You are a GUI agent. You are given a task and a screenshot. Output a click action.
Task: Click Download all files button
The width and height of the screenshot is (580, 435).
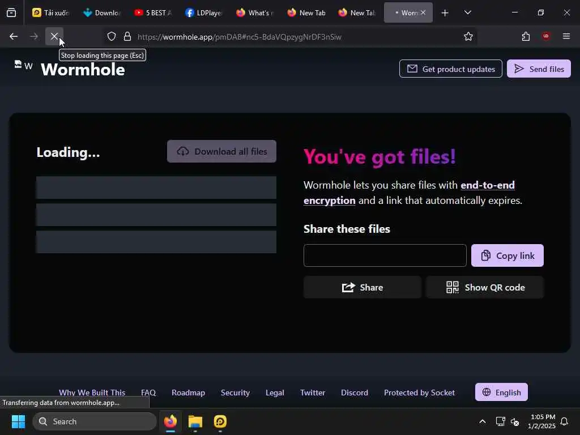221,151
